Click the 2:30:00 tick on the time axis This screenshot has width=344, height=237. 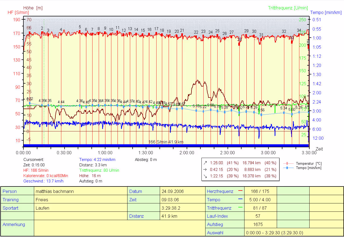click(x=228, y=153)
